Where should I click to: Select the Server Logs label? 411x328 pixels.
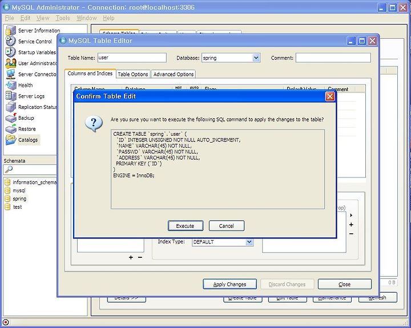point(31,96)
